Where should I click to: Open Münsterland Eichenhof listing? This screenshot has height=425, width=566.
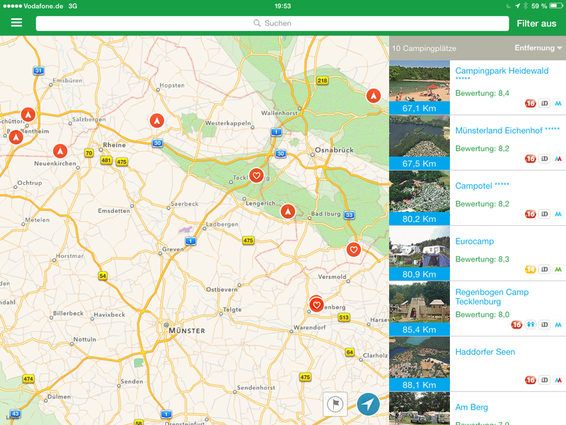pos(507,130)
